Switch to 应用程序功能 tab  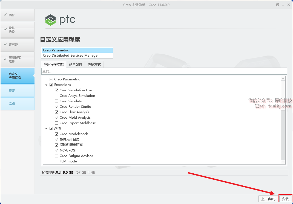click(54, 64)
